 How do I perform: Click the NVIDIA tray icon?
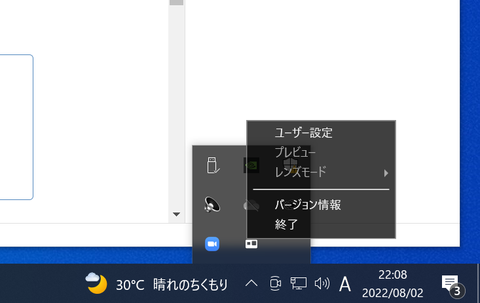point(251,165)
